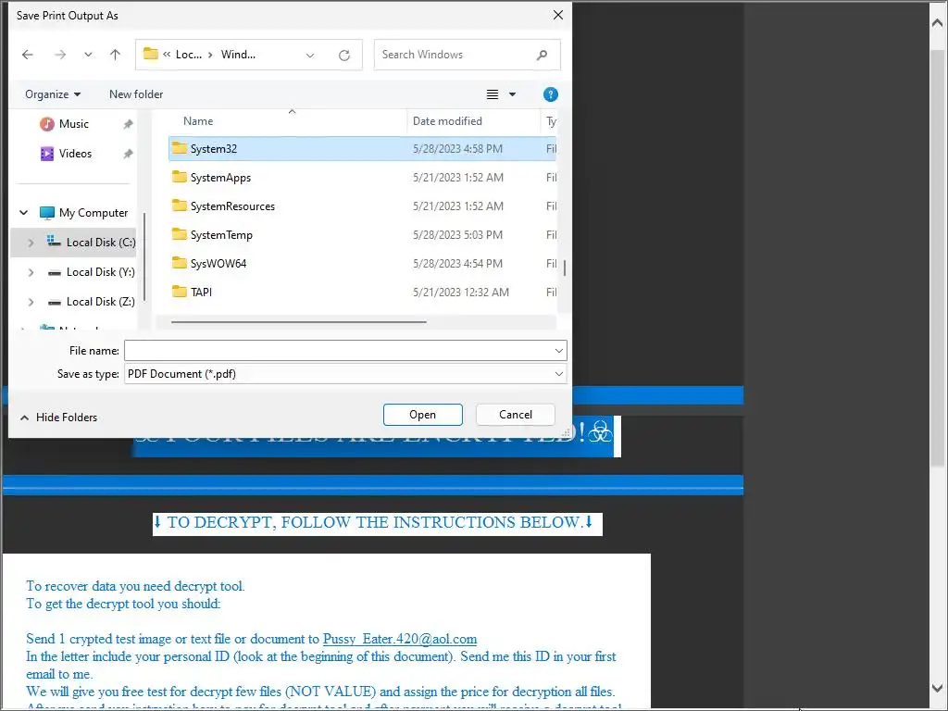Create a New folder
The width and height of the screenshot is (948, 711).
click(136, 94)
